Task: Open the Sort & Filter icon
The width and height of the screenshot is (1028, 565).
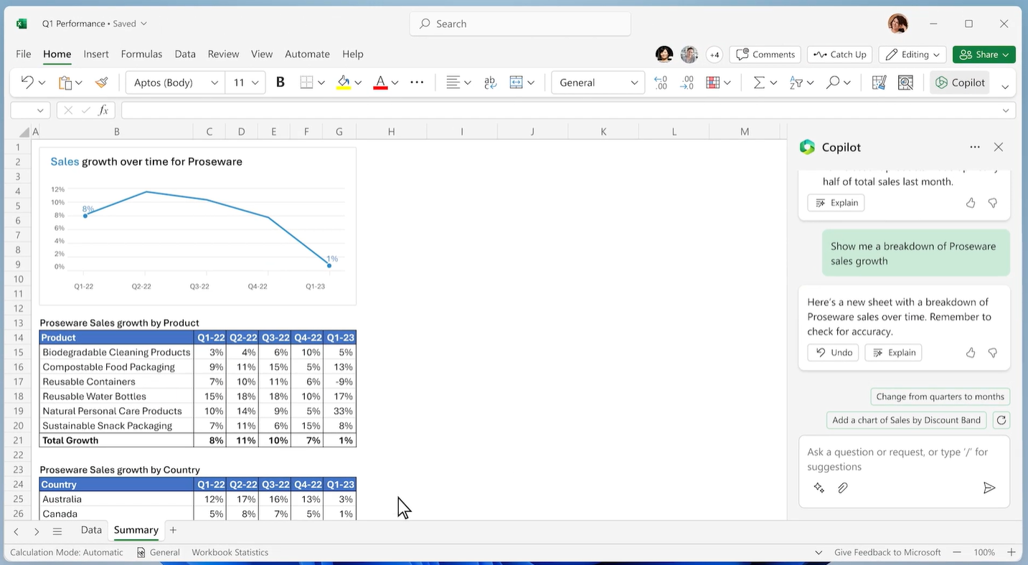Action: [x=796, y=82]
